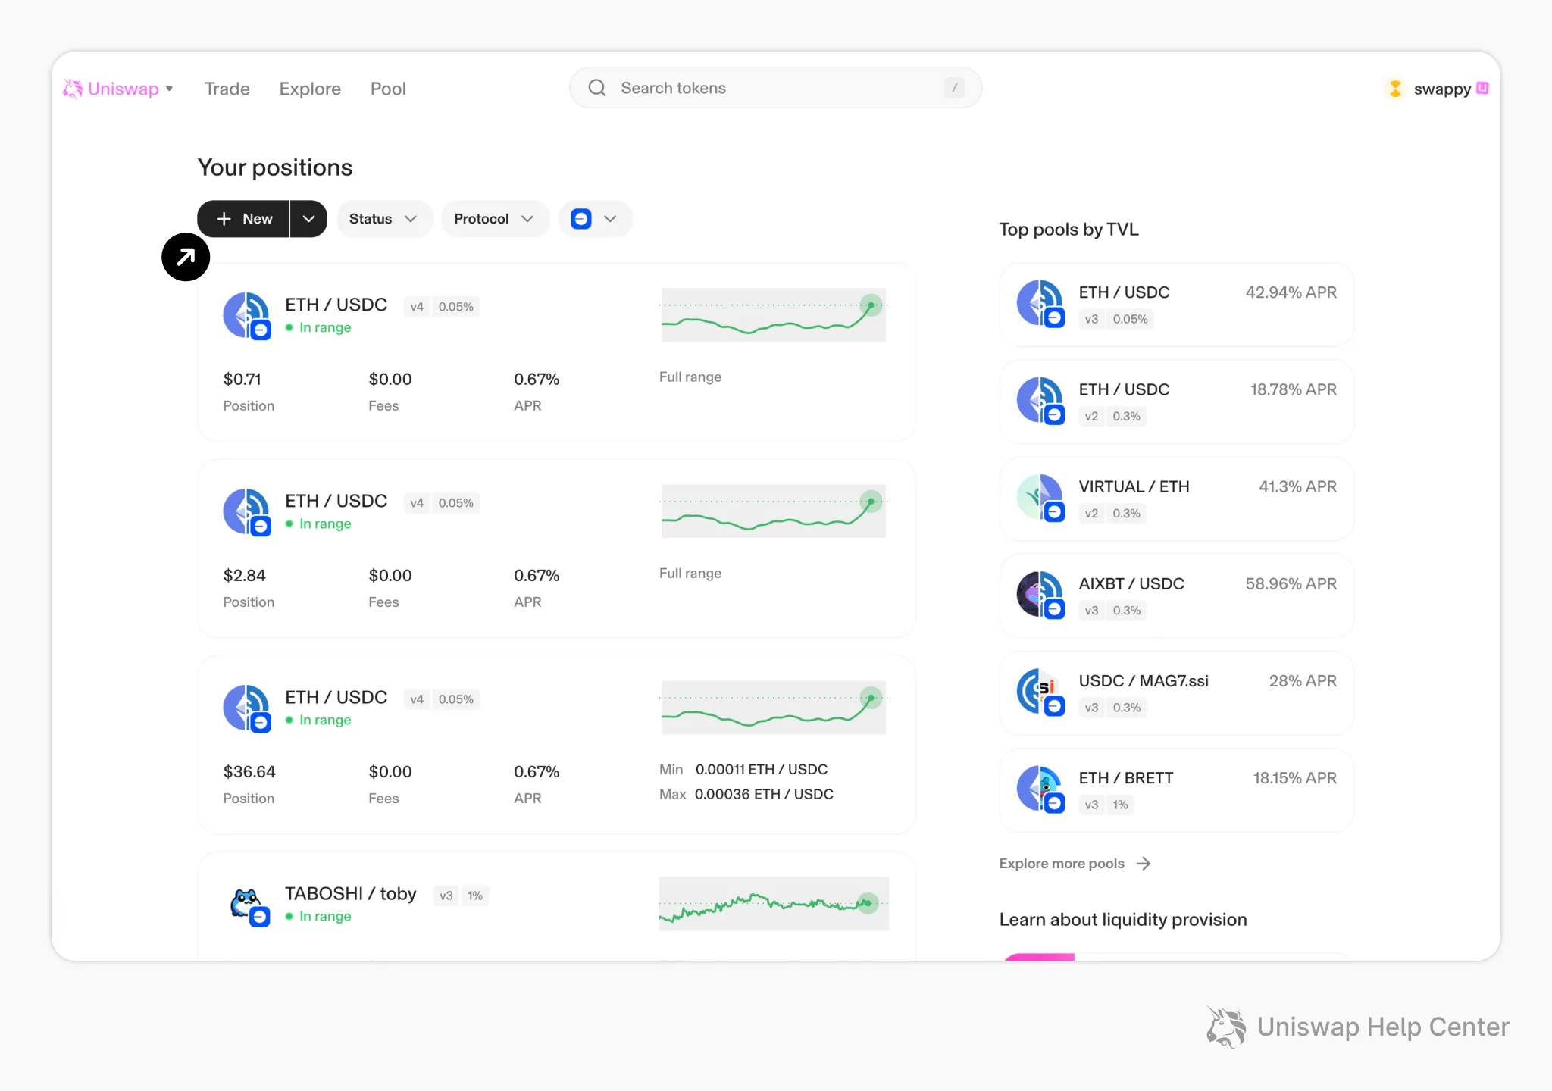1552x1091 pixels.
Task: Switch to the Pool navigation item
Action: [388, 89]
